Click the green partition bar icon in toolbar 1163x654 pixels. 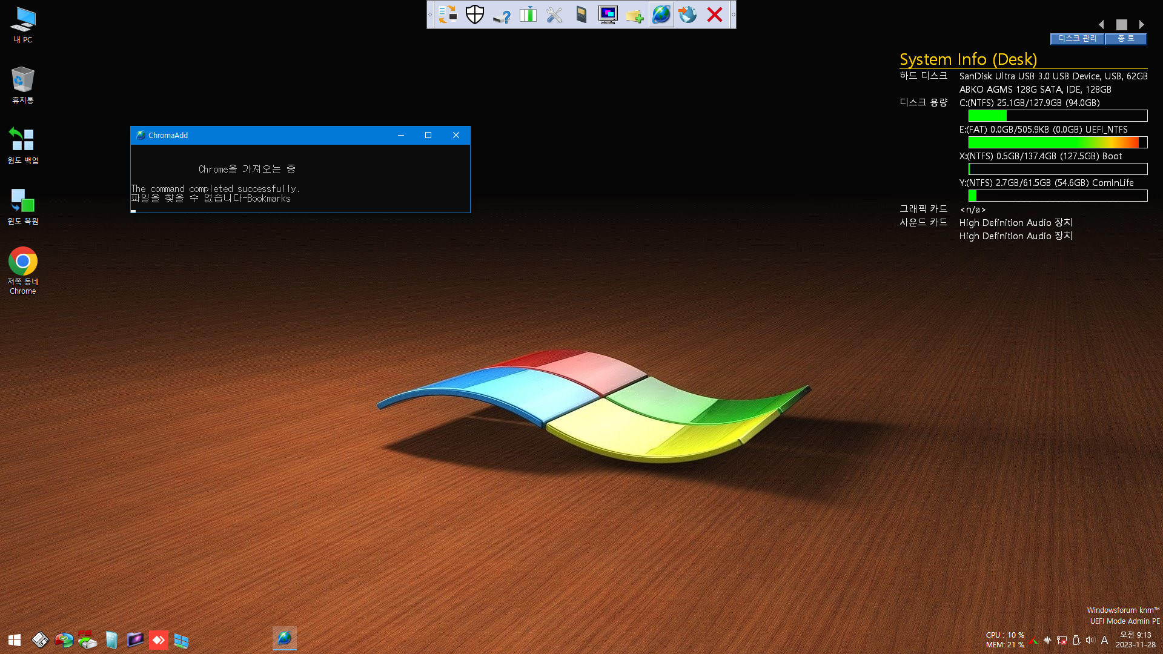pyautogui.click(x=528, y=15)
